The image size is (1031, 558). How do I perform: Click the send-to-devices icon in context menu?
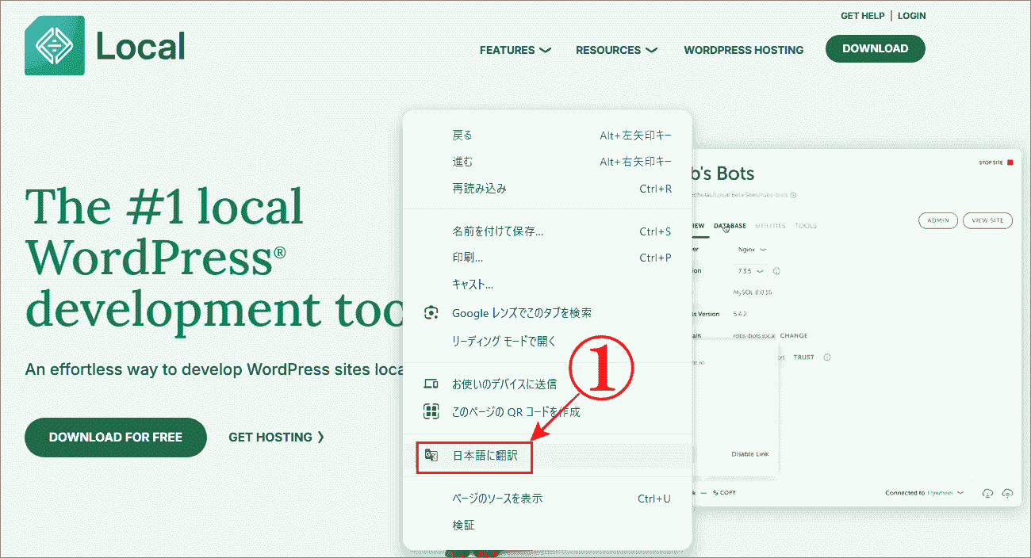(x=431, y=384)
